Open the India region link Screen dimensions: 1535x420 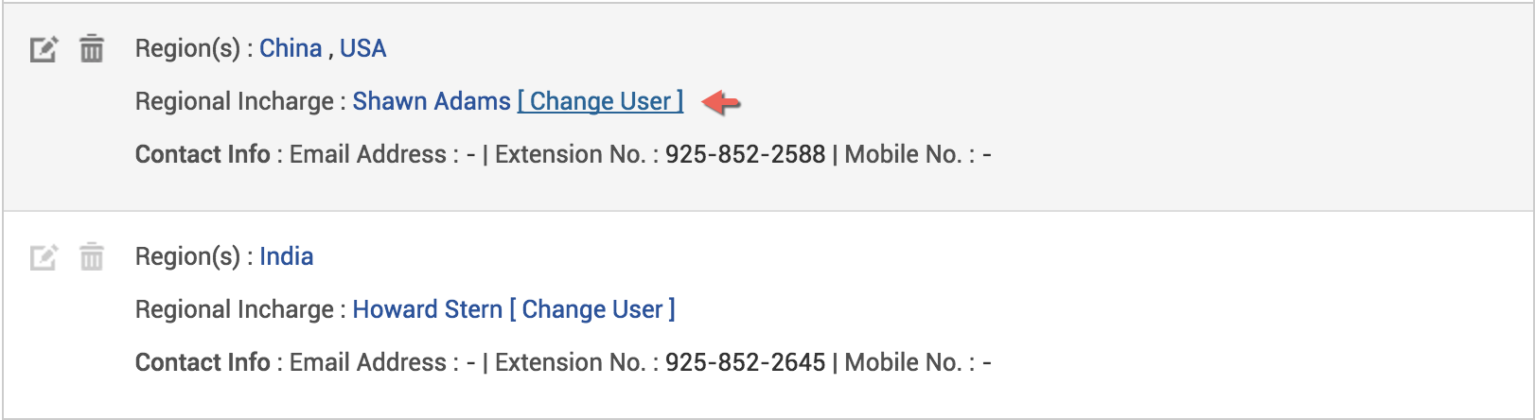pyautogui.click(x=286, y=256)
